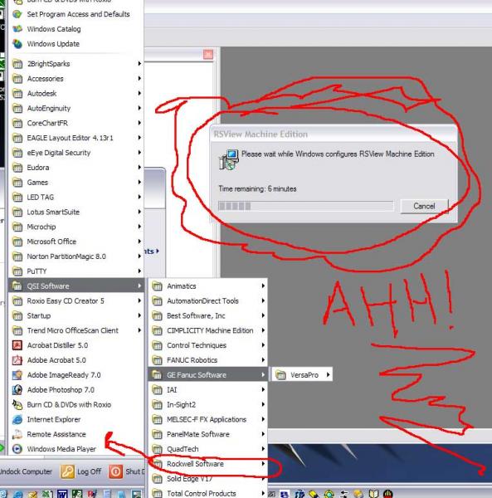Viewport: 492px width, 498px height.
Task: Select the highlighted QSI Software folder
Action: pos(76,286)
